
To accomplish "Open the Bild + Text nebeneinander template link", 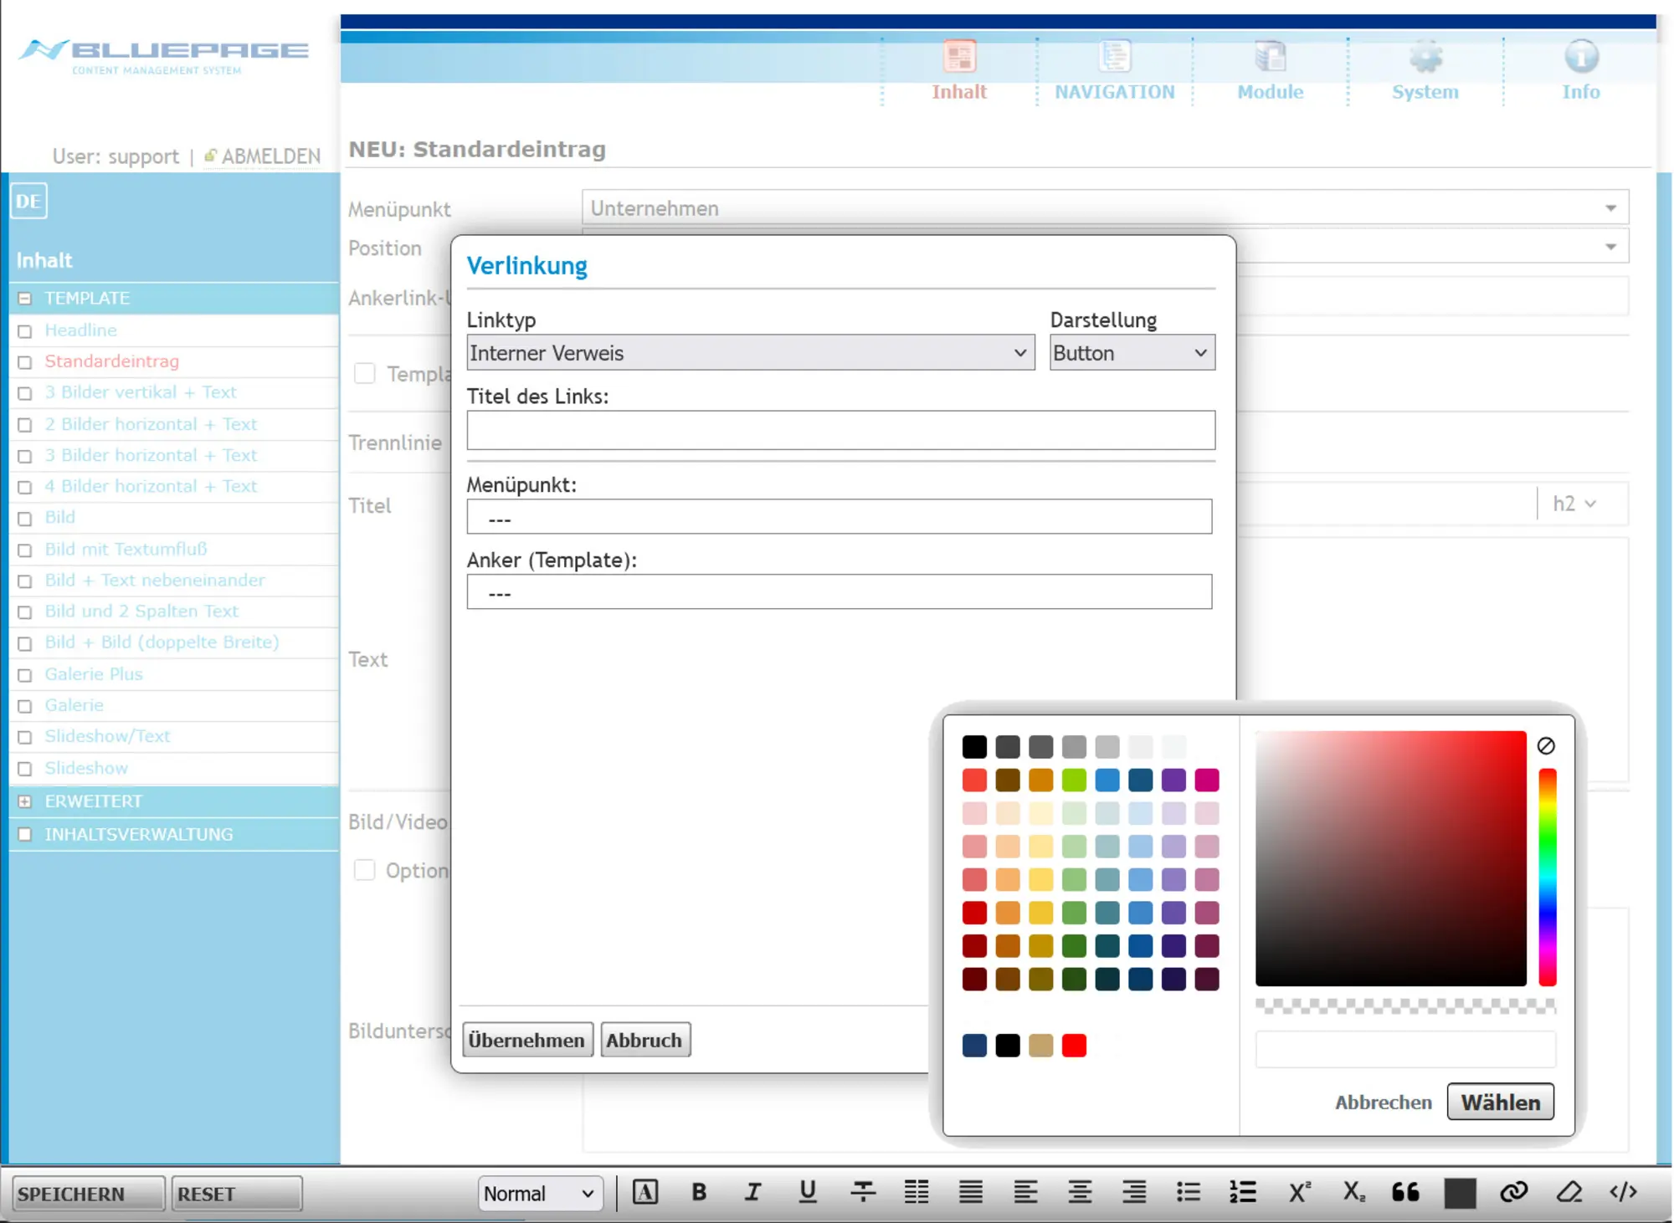I will pos(155,580).
